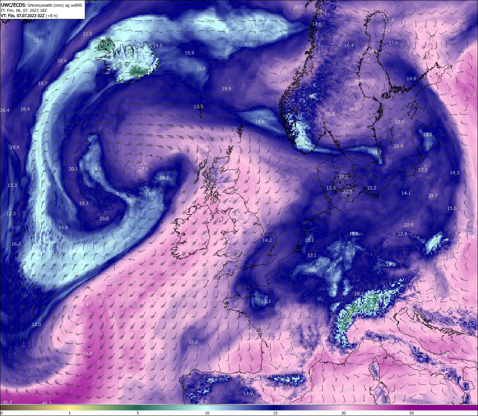Click the 12.5 value near the Faroes
This screenshot has width=478, height=416.
point(198,107)
